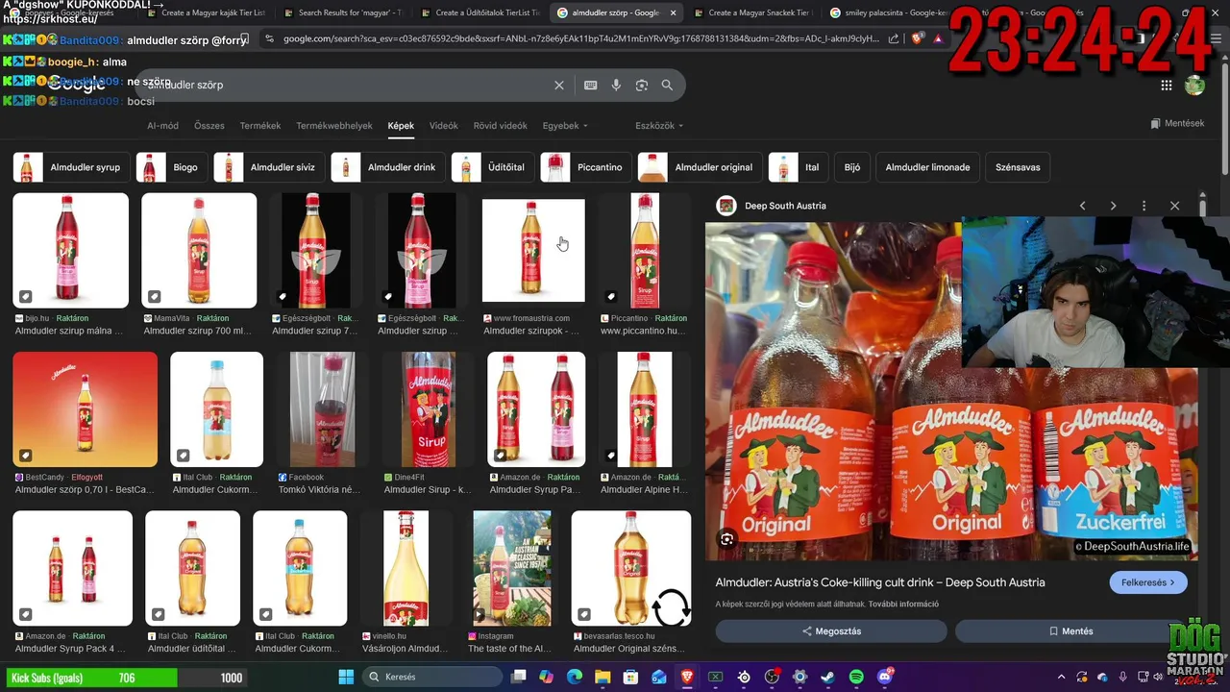
Task: Open File Explorer from the taskbar
Action: pyautogui.click(x=603, y=677)
